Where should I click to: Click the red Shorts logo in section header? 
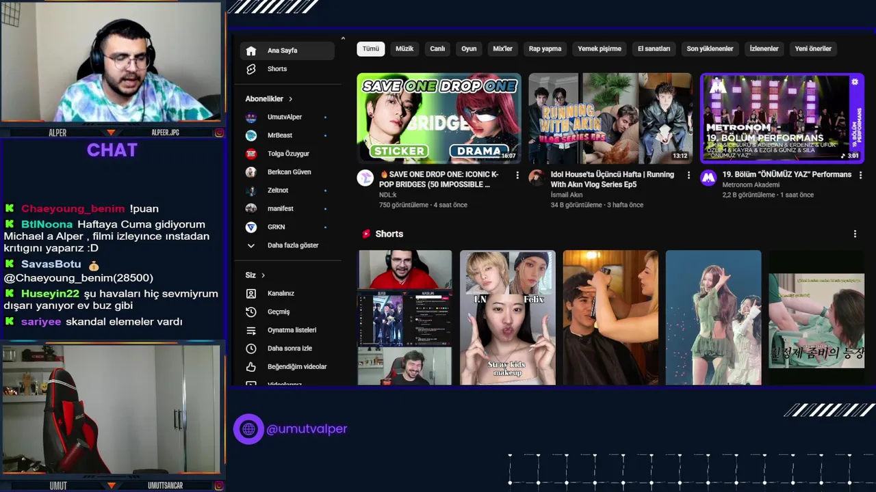click(x=366, y=234)
